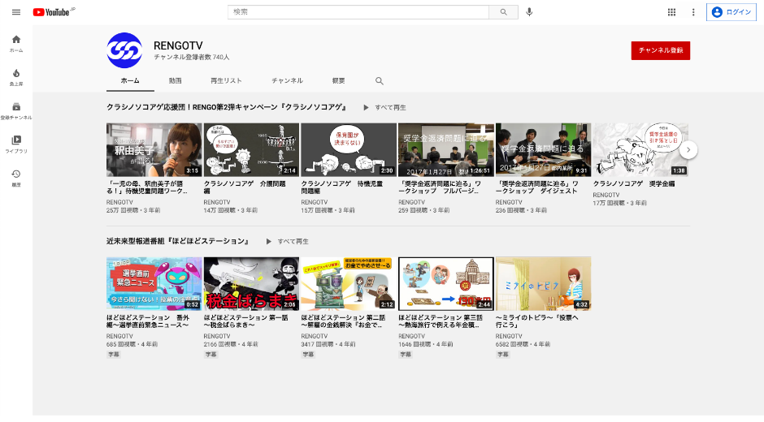
Task: Play the 税金ばらまき 2:06 thumbnail
Action: click(251, 284)
